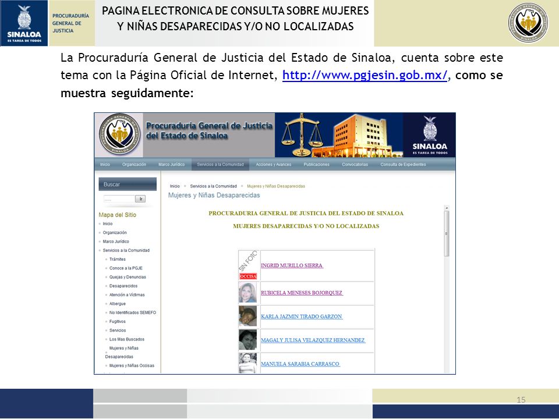Open Mujeres y Niñas Desaparecidas sidebar link
Viewport: 559px width, 419px height.
point(122,353)
